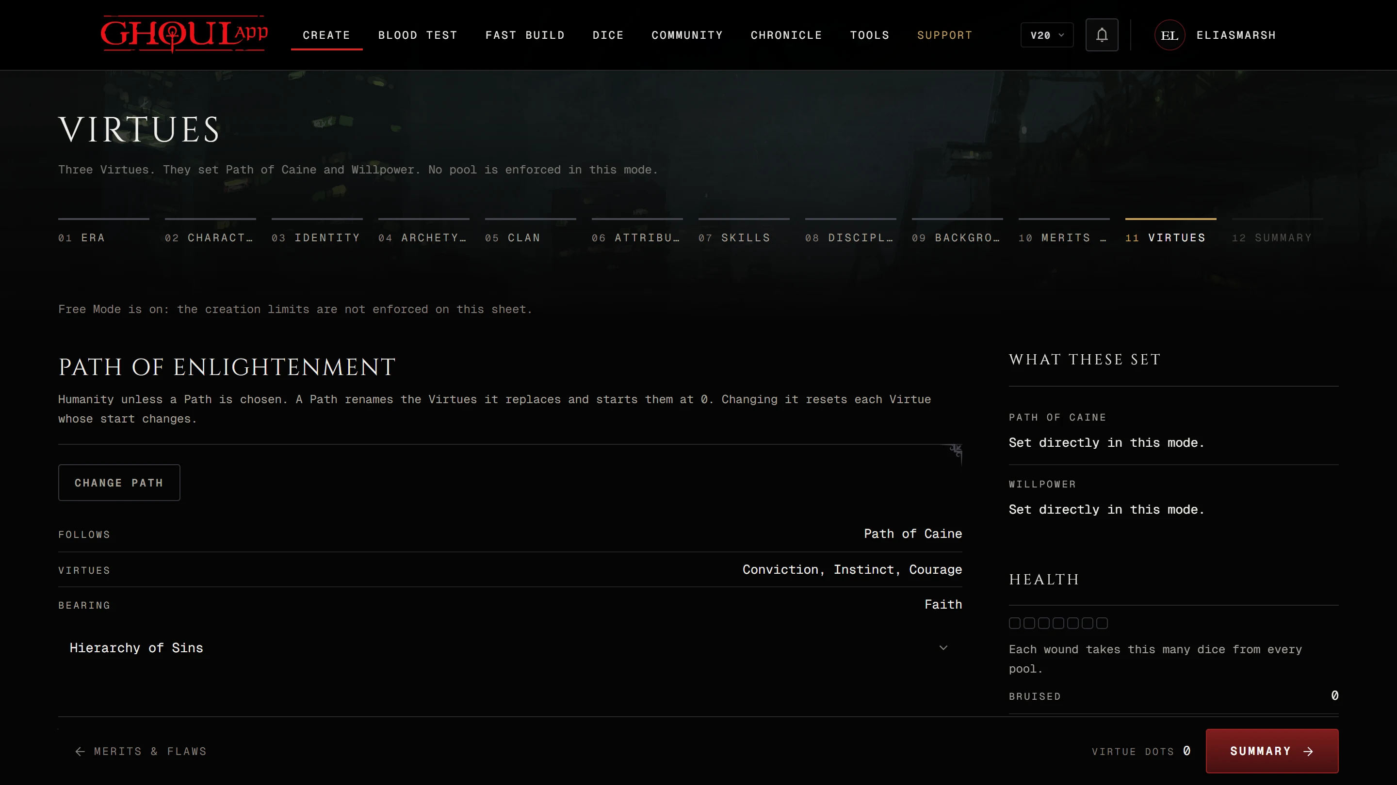Mark the first health box
This screenshot has height=785, width=1397.
tap(1015, 623)
